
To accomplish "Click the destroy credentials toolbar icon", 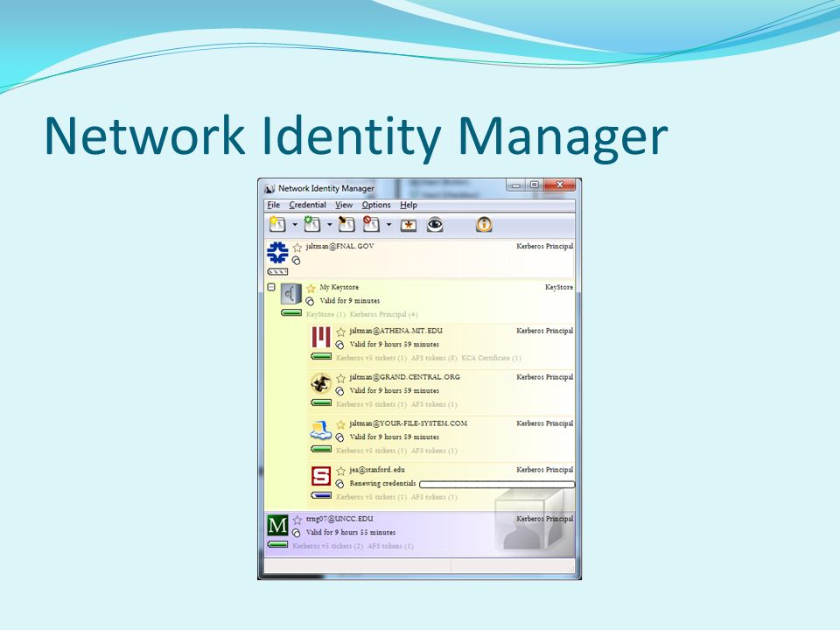I will (371, 224).
